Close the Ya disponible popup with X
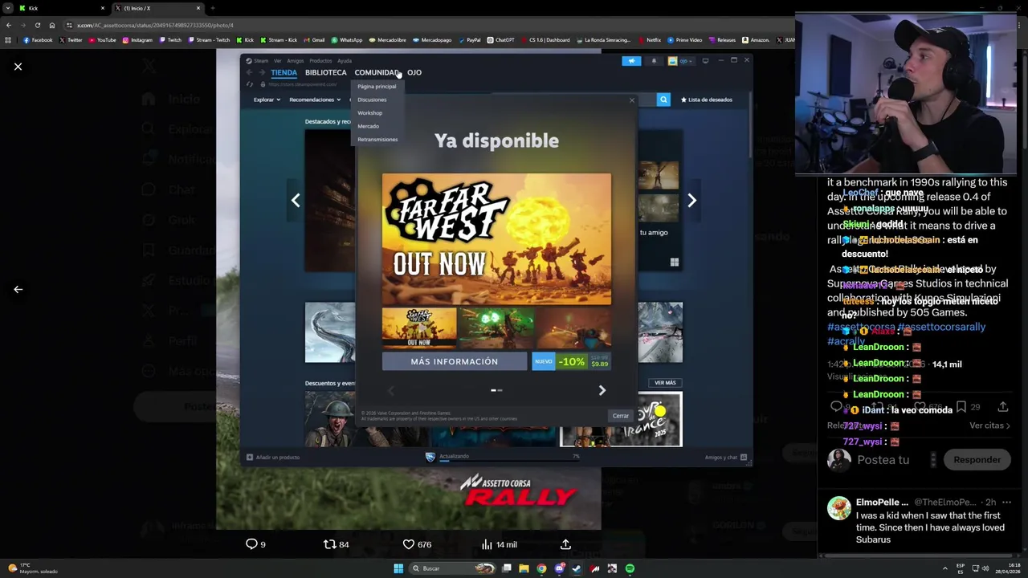 pos(631,100)
